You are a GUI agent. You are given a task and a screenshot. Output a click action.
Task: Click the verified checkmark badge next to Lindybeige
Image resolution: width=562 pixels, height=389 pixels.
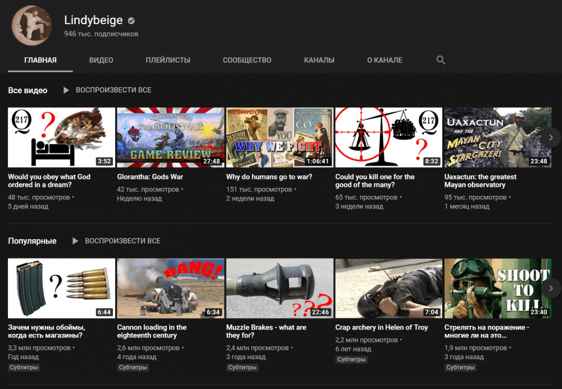coord(131,21)
